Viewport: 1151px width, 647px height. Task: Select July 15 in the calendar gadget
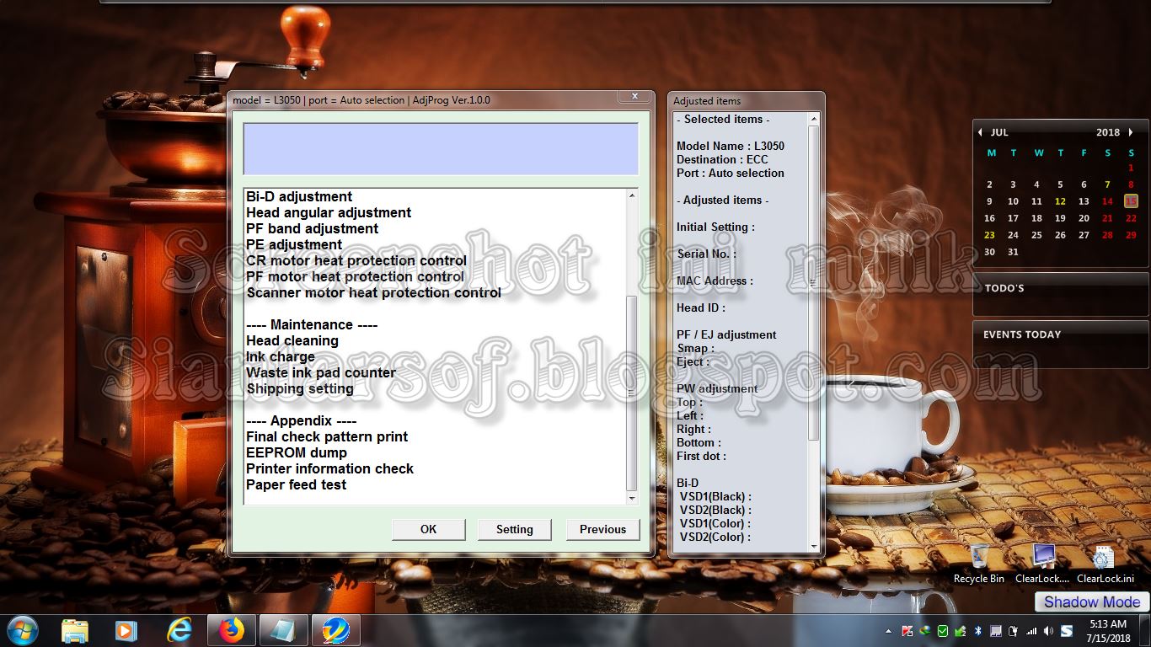point(1131,201)
